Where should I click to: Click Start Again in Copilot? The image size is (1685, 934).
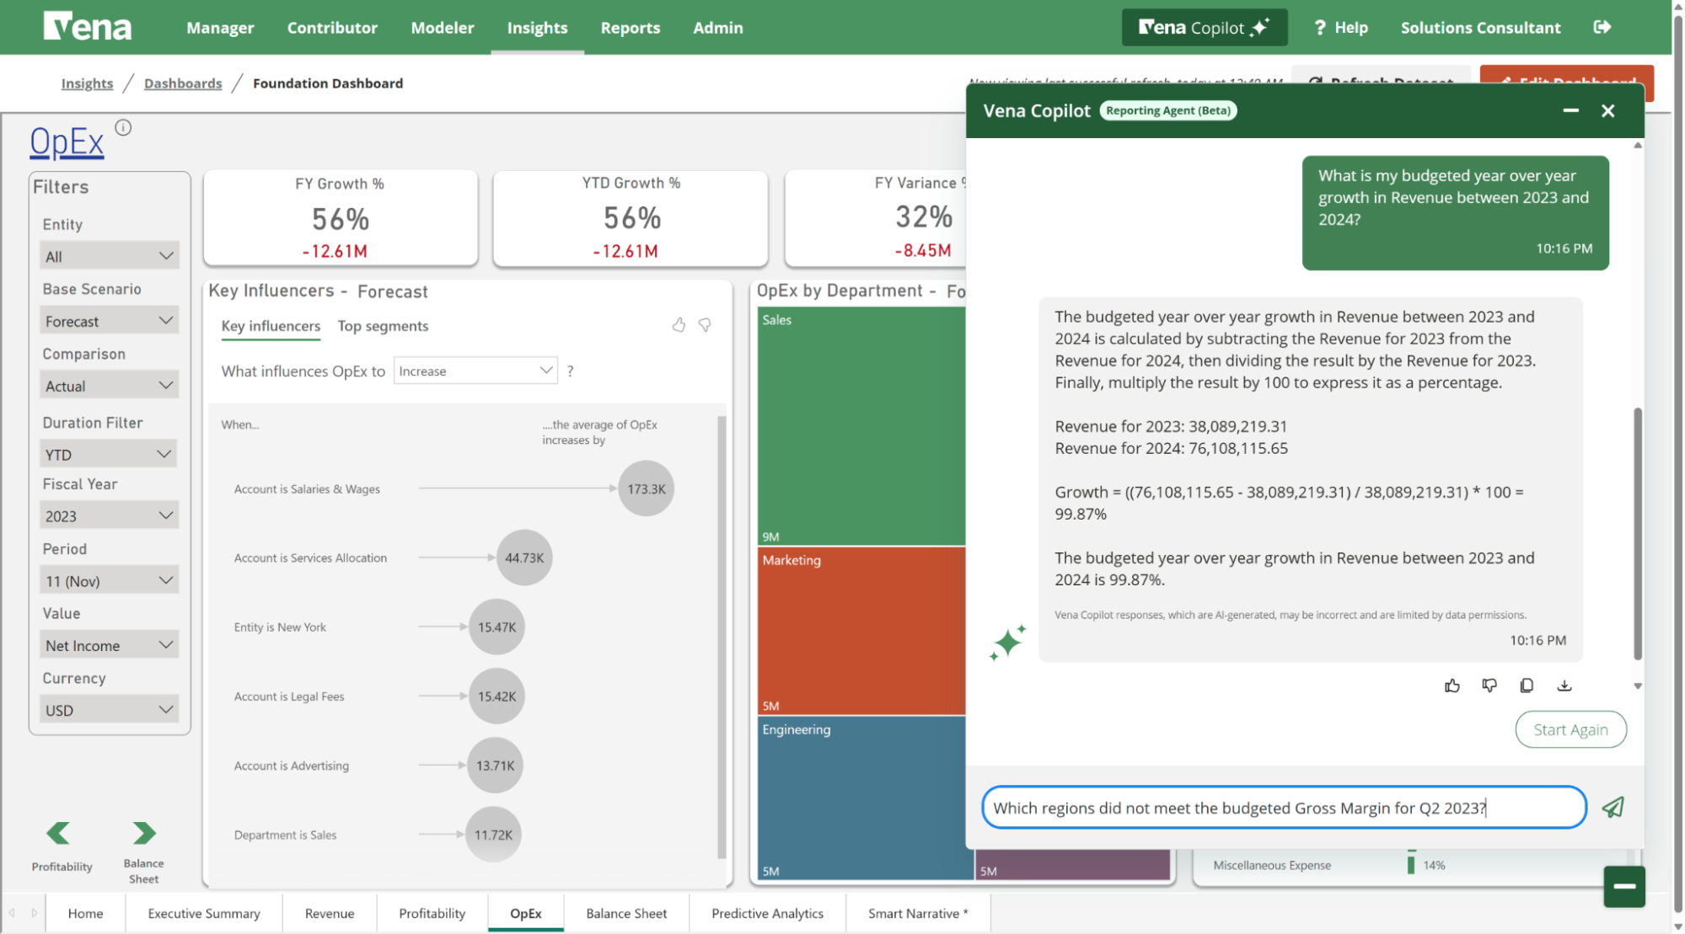point(1570,729)
